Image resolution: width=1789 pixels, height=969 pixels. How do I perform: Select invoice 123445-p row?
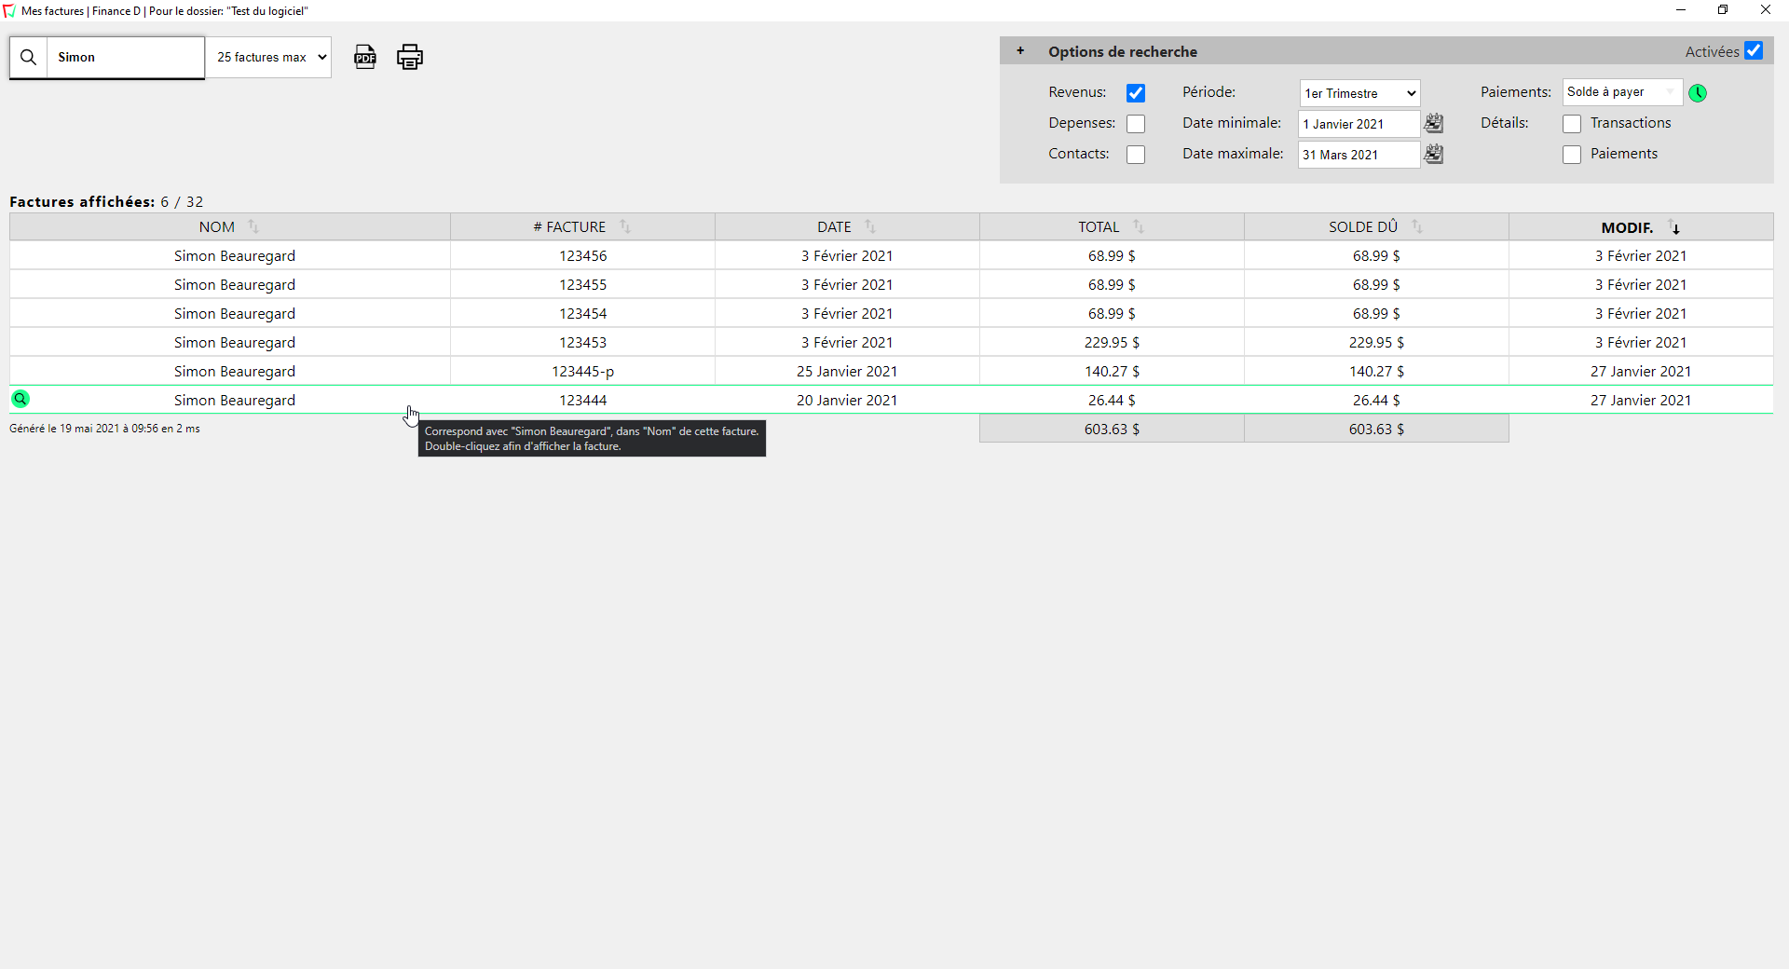582,372
